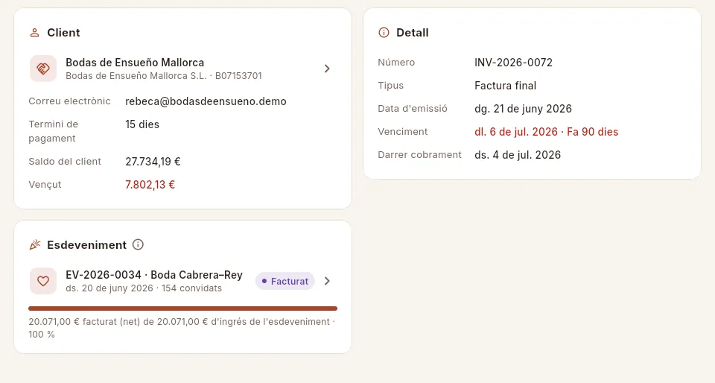Click the 'Tipus' label in the Detall card

[x=390, y=86]
